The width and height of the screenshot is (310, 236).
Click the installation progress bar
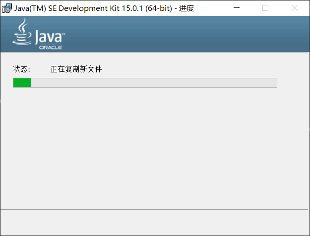145,83
